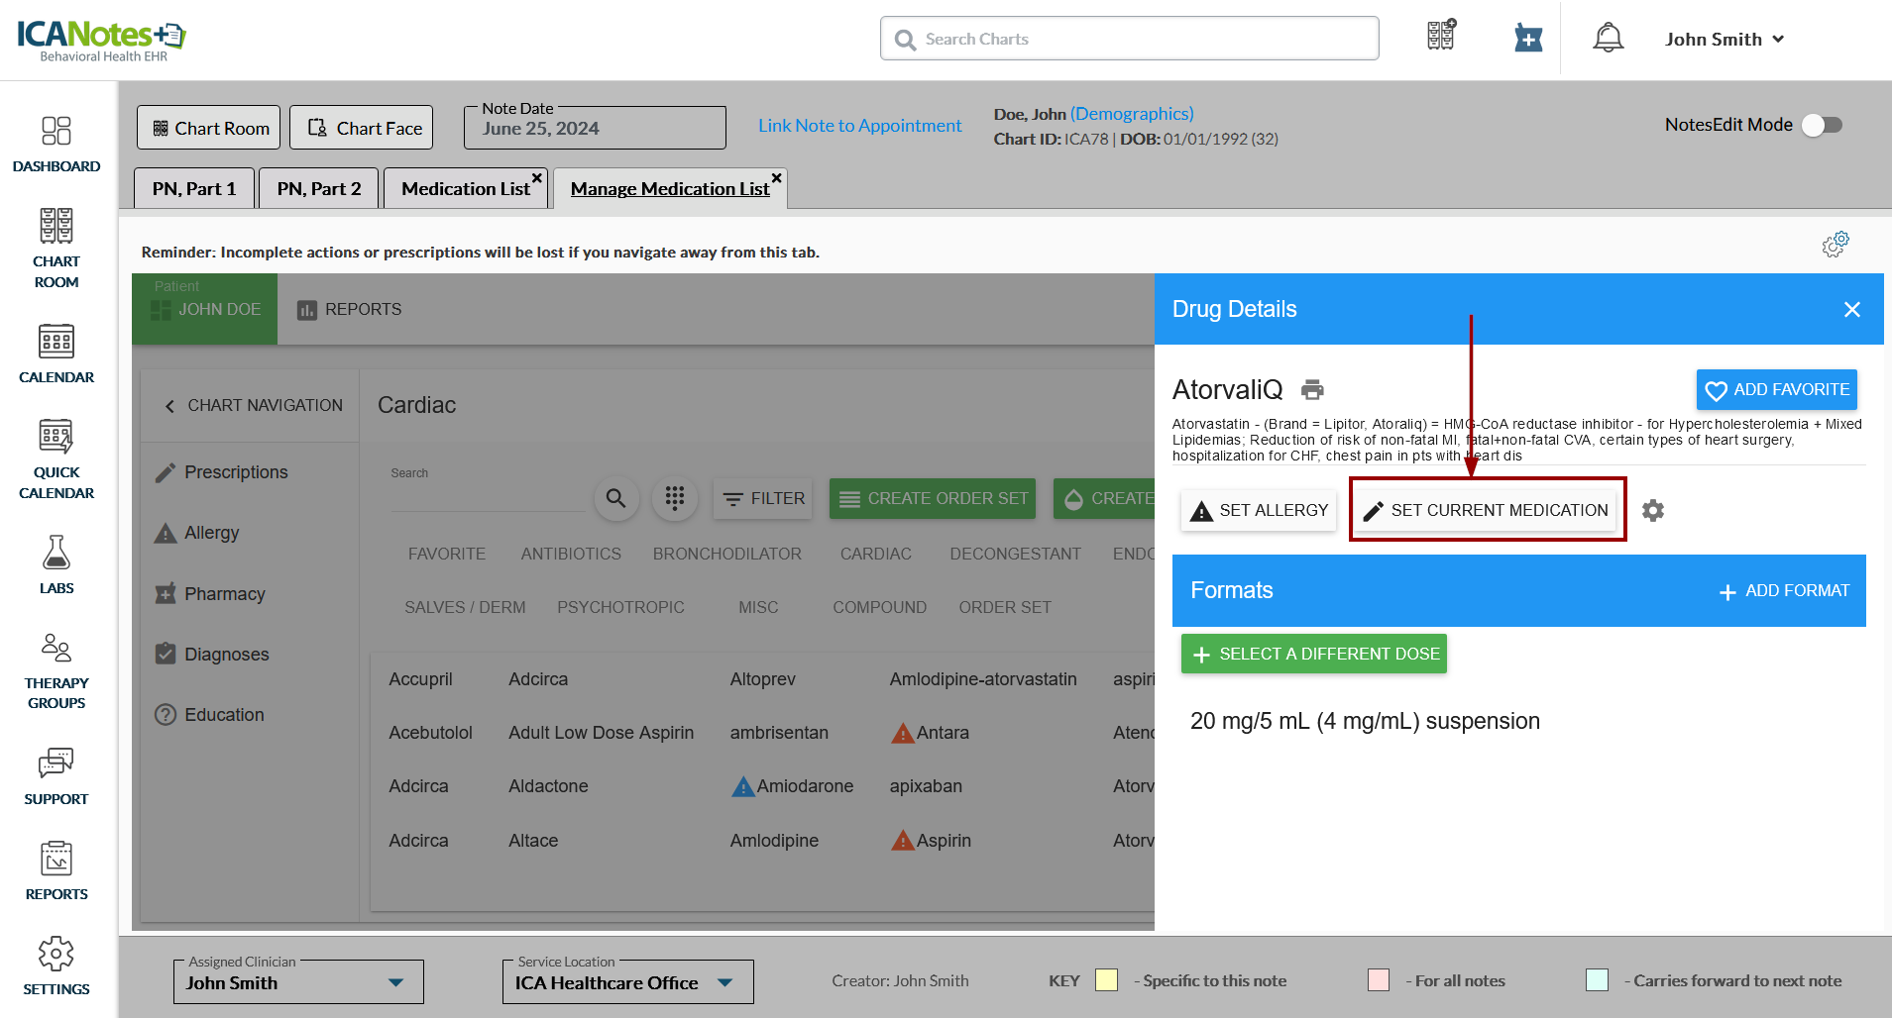Open the Service Location dropdown
This screenshot has width=1892, height=1018.
tap(724, 982)
